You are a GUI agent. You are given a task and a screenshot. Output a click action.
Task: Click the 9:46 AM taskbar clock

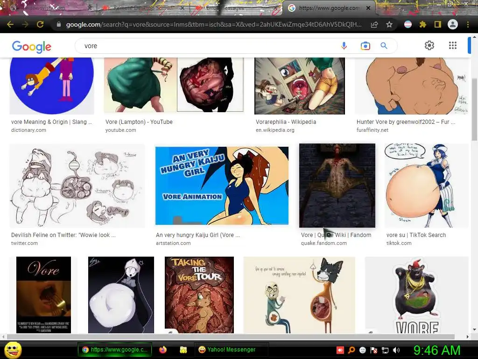tap(436, 350)
